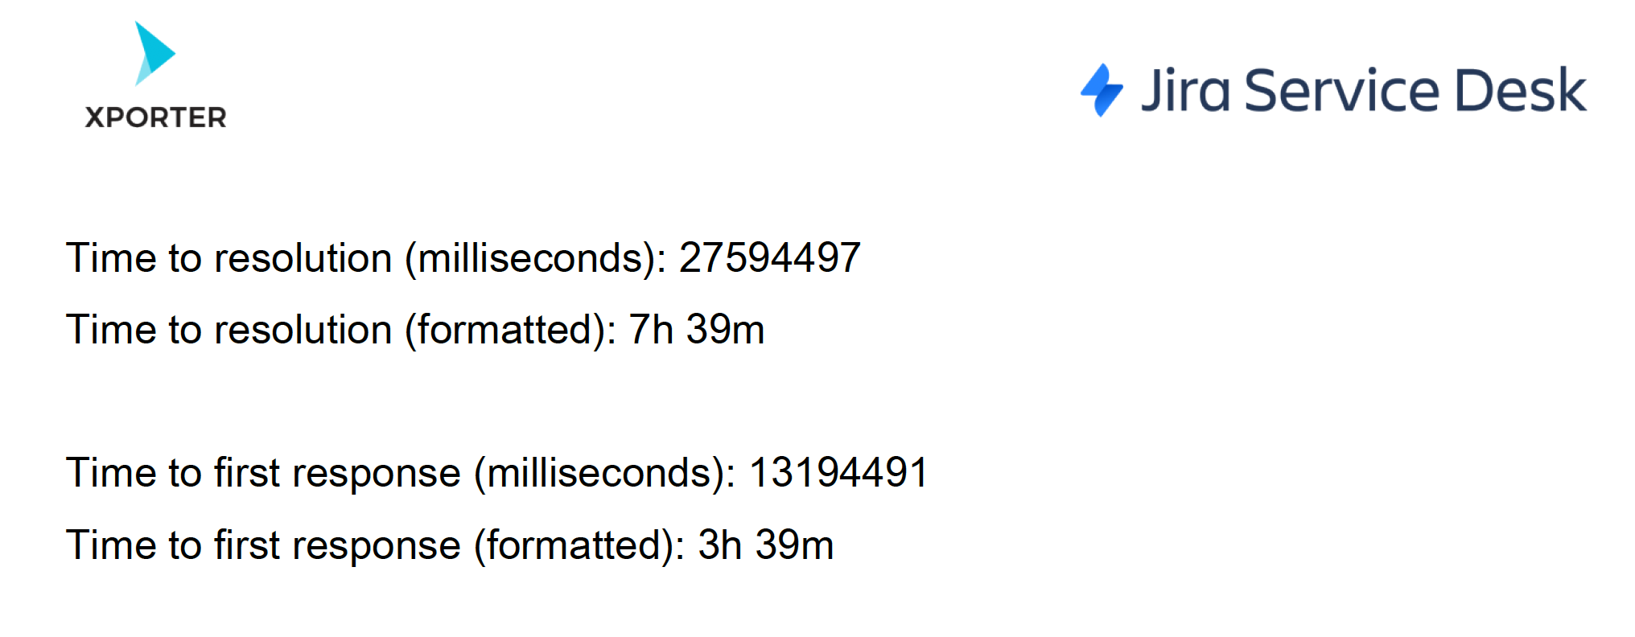Select the formatted response value 3h 39m

coord(765,545)
